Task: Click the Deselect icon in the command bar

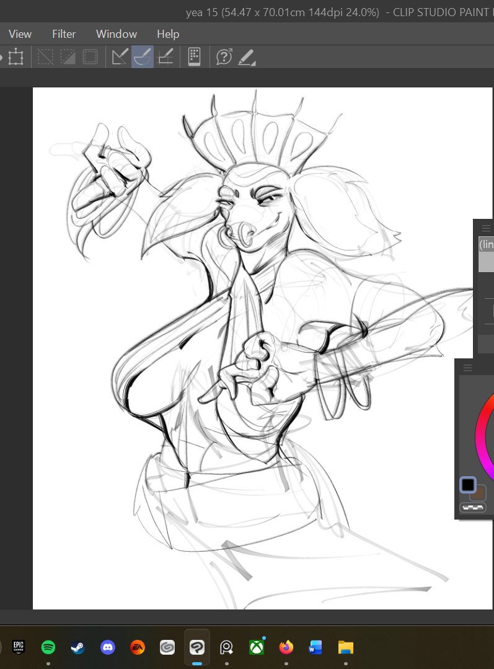Action: (x=45, y=58)
